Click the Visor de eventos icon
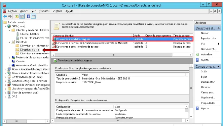The image size is (223, 126). [x=9, y=92]
